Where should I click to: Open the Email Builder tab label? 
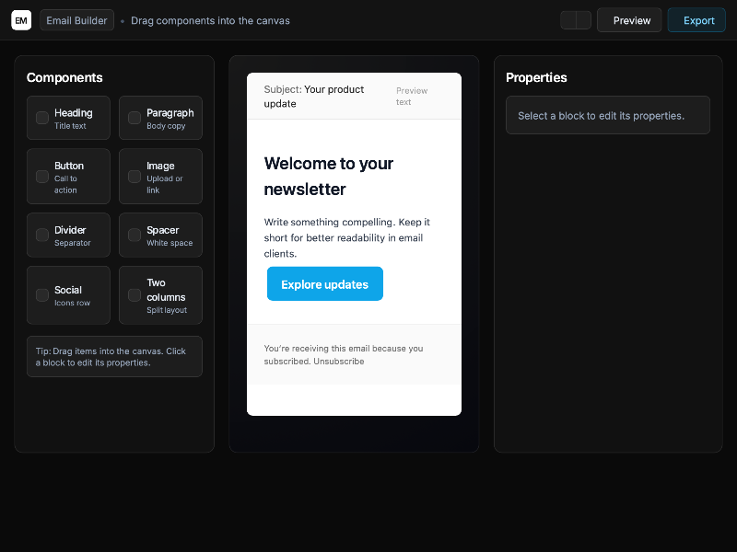tap(77, 20)
